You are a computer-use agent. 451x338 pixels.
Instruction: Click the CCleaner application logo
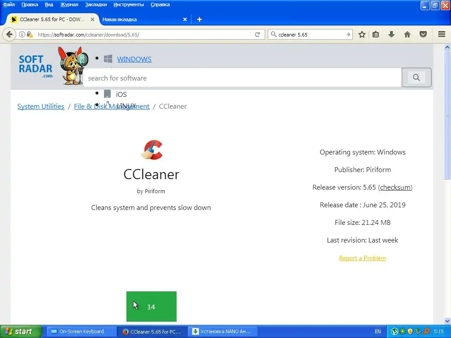tap(152, 150)
